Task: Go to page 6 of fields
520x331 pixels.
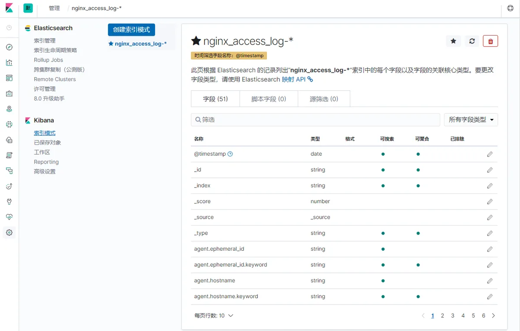Action: (x=484, y=316)
